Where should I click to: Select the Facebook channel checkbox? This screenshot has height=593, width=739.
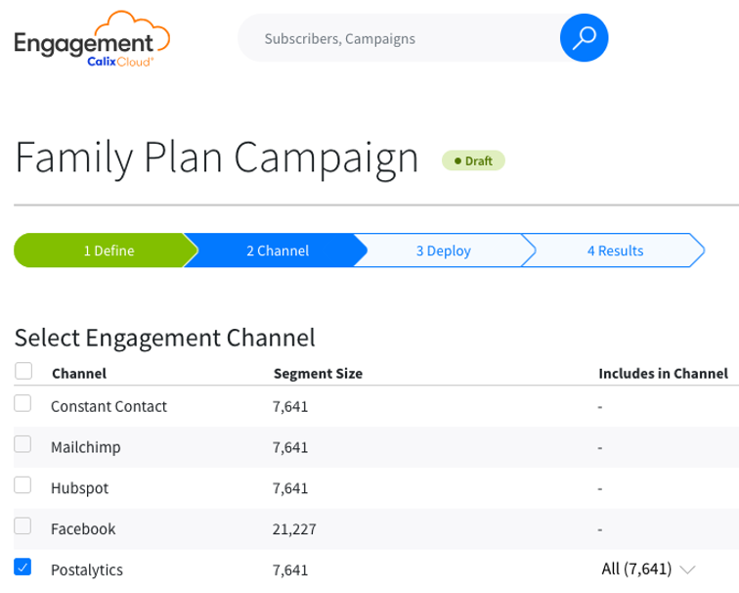pyautogui.click(x=22, y=525)
